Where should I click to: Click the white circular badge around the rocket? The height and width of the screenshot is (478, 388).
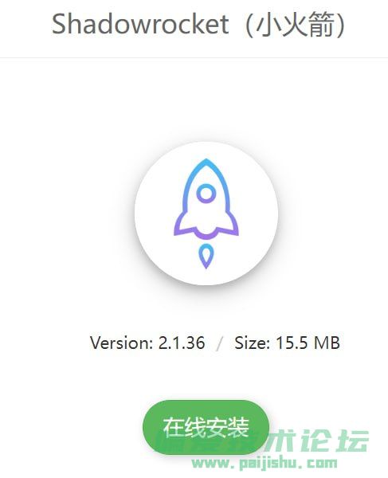coord(206,214)
